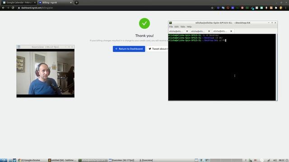Reload the ngrok billing page
The image size is (289, 162).
click(x=13, y=8)
